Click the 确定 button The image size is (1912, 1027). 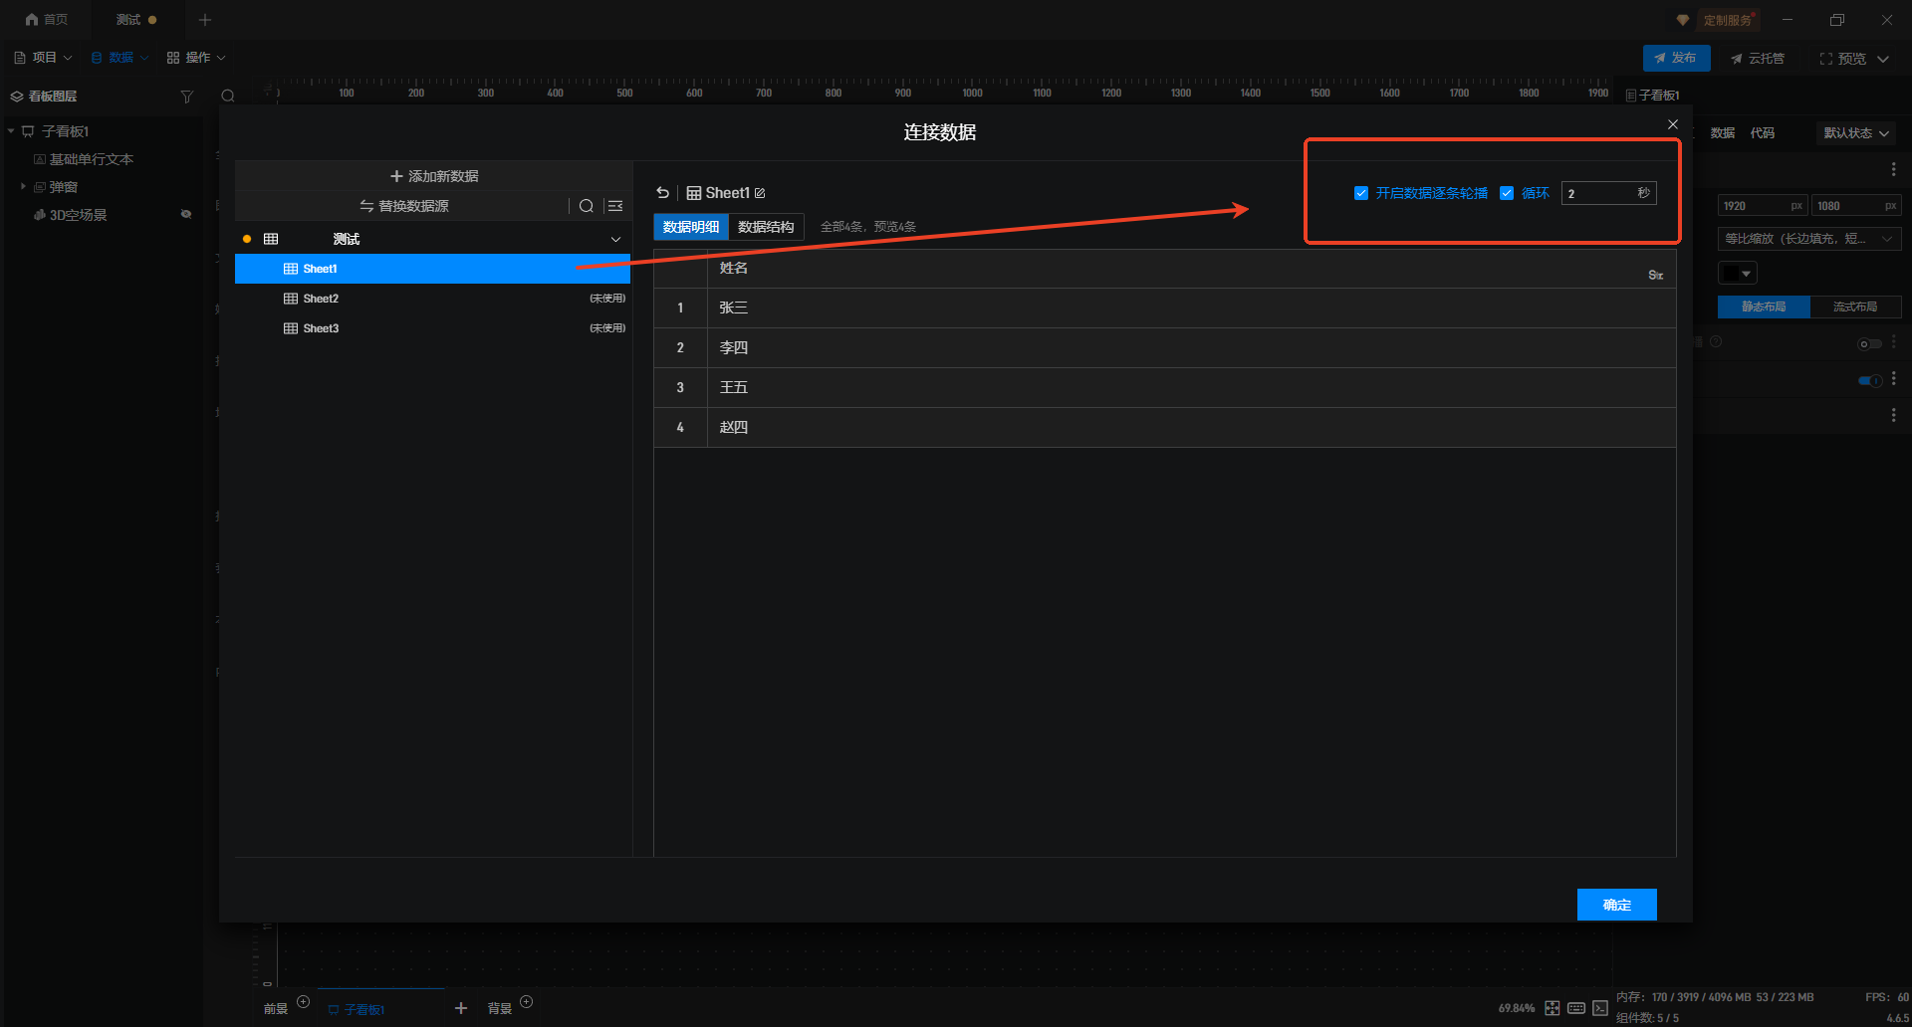tap(1616, 905)
